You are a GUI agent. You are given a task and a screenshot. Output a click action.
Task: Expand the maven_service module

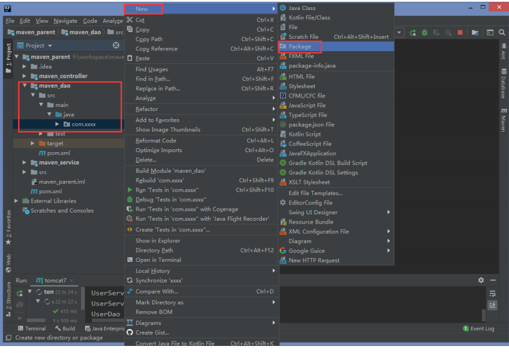pyautogui.click(x=24, y=162)
